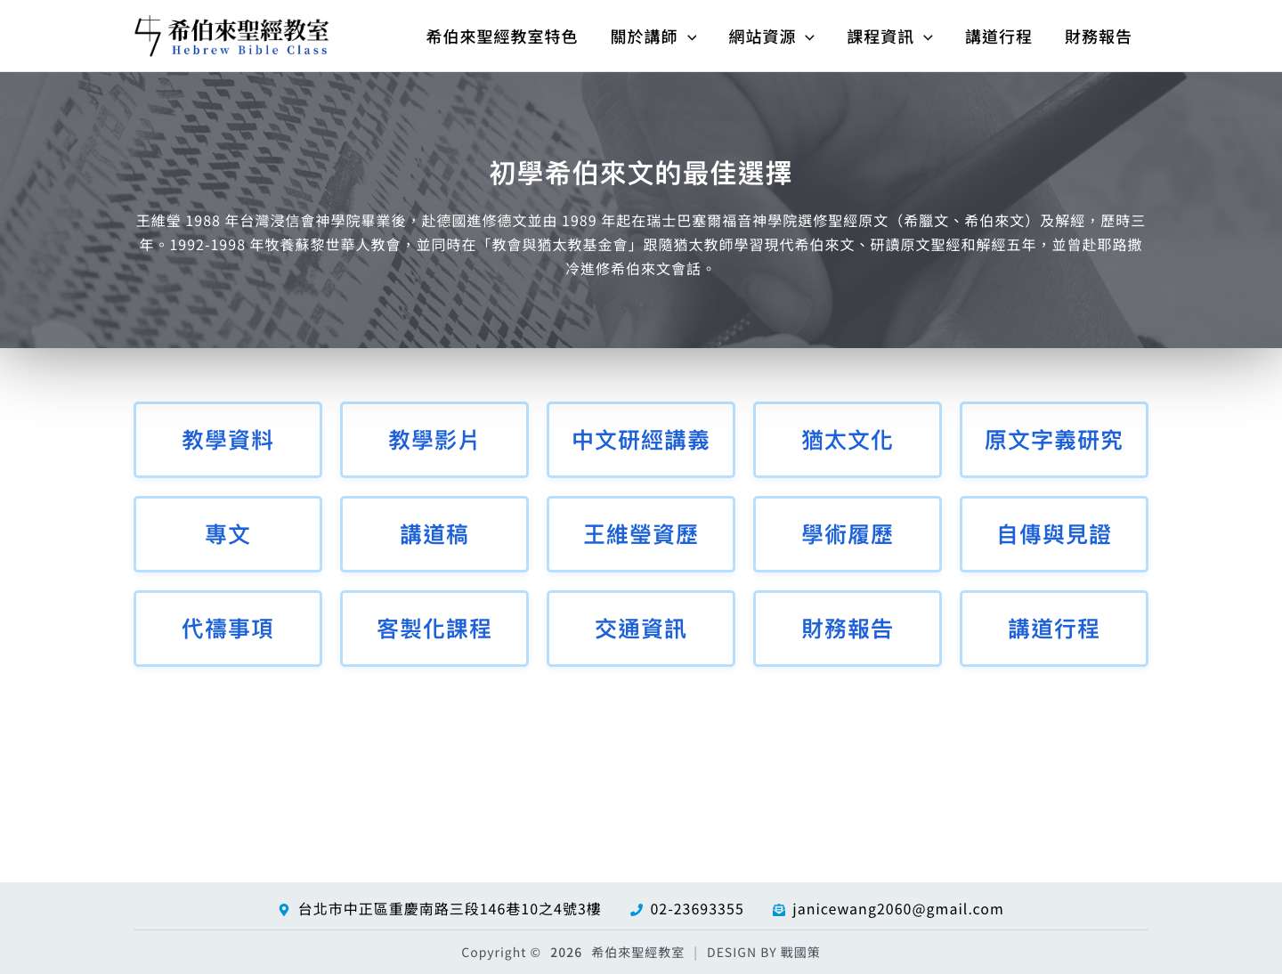Select the 代禱事項 button
The image size is (1282, 974).
coord(228,629)
